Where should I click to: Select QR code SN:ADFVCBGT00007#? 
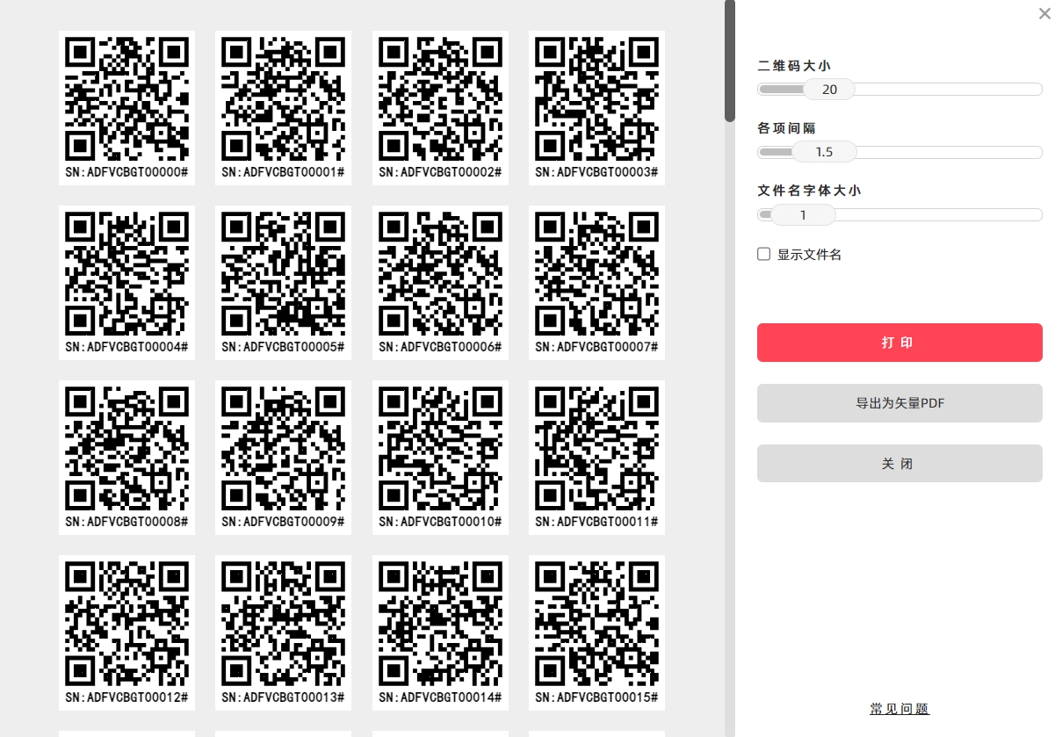coord(596,283)
